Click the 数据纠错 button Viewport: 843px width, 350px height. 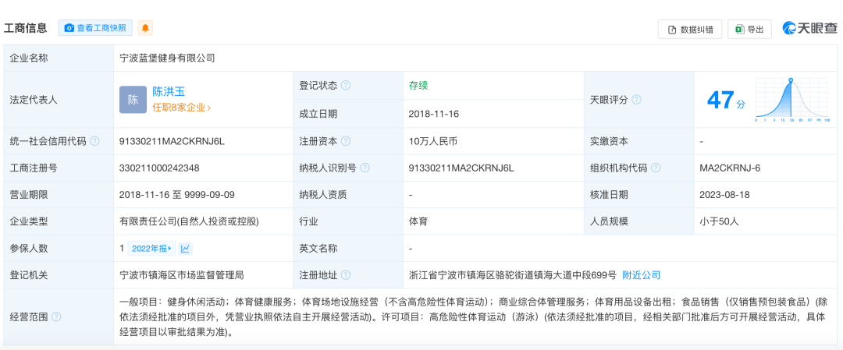click(690, 30)
